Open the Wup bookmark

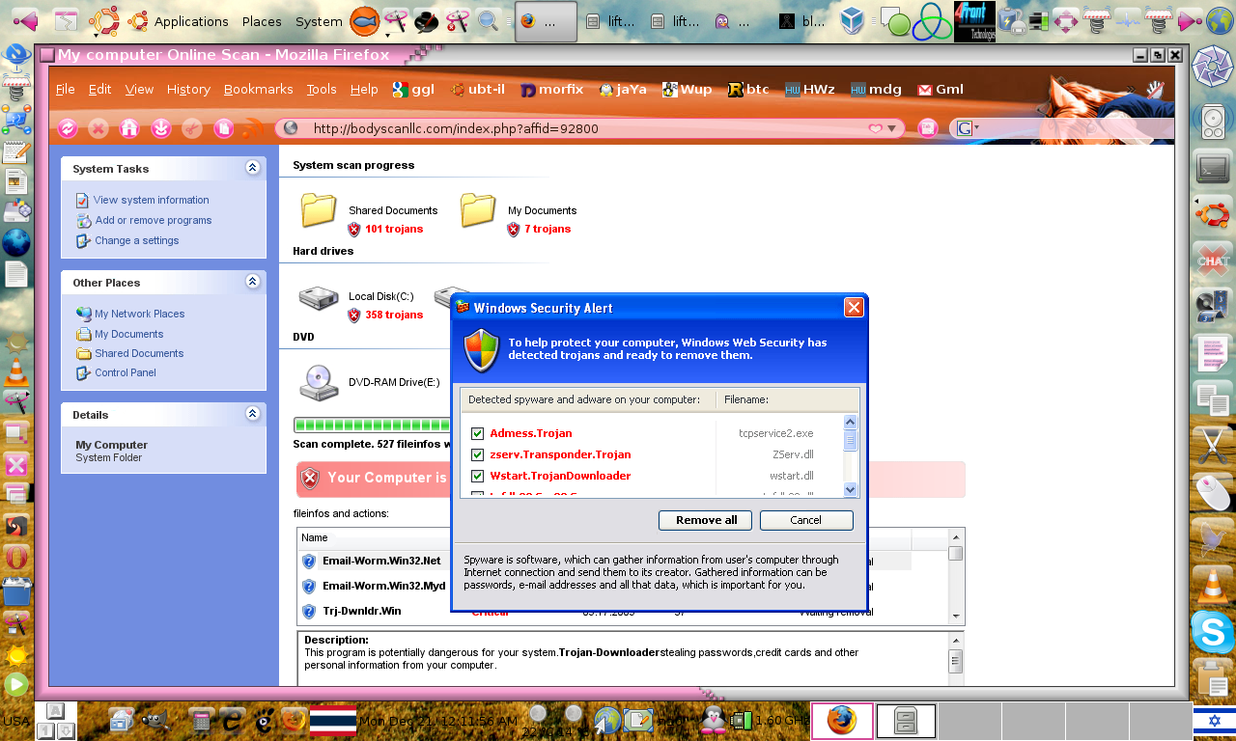687,90
